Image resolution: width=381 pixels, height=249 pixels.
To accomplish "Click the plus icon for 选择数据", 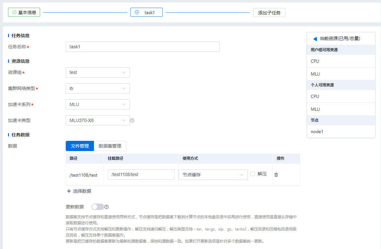I will tap(69, 191).
